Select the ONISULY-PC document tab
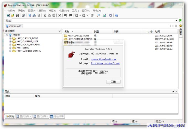 click(14, 26)
